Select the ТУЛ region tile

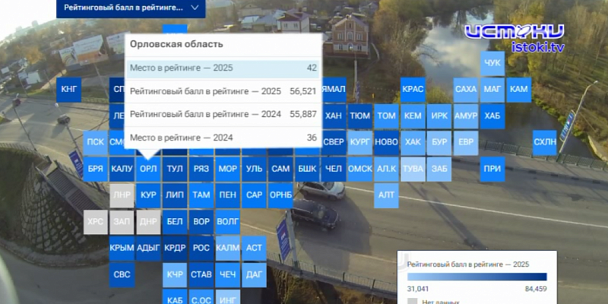point(175,169)
